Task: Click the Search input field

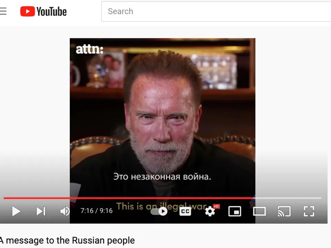Action: pos(216,11)
